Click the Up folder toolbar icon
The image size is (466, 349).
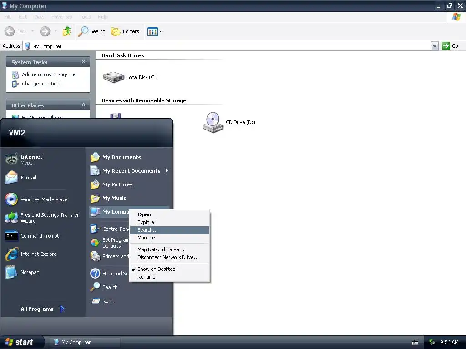66,31
